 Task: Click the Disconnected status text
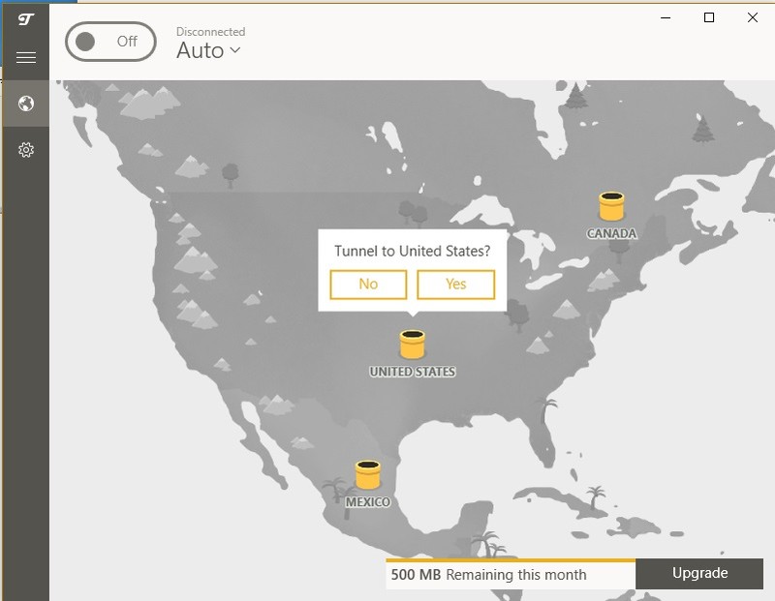(211, 32)
